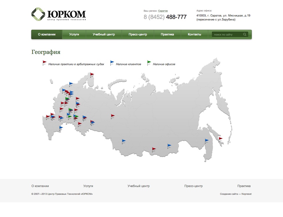The width and height of the screenshot is (283, 217).
Task: Click the blue legend flag for client presence
Action: point(112,62)
